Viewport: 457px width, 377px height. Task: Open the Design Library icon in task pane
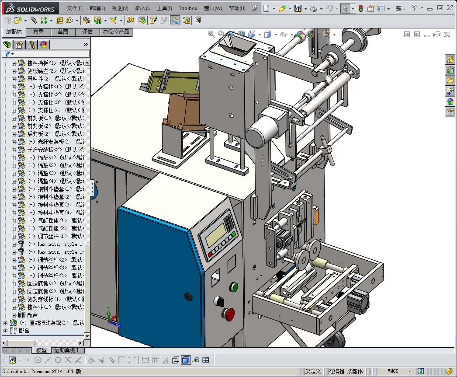[450, 70]
